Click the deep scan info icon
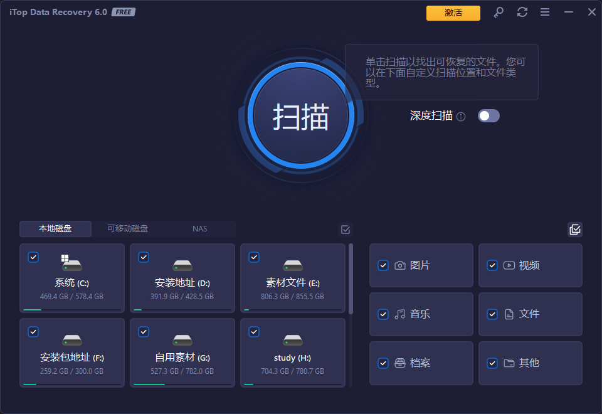 click(x=461, y=117)
